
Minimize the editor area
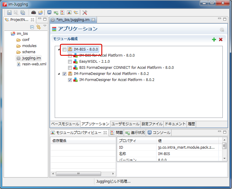220,19
